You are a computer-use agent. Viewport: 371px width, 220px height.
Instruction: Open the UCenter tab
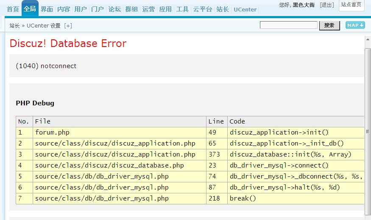click(x=245, y=9)
